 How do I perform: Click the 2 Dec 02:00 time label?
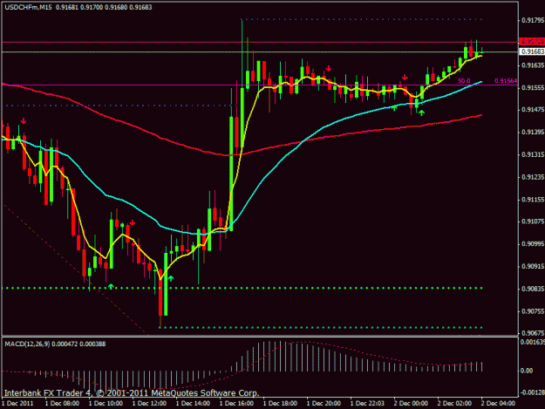pos(454,404)
